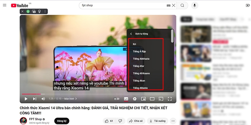Enable the miniplayer mode
The image size is (251, 125).
tap(143, 99)
